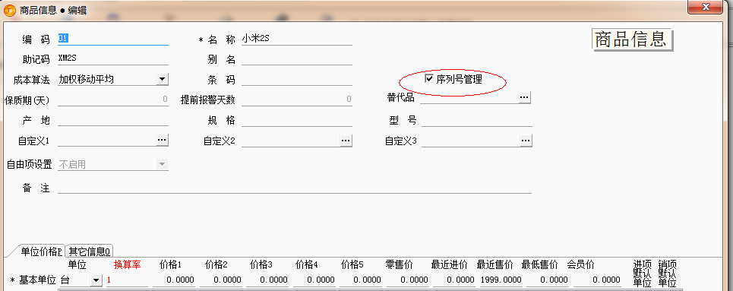
Task: Switch to the 其它信息 tab
Action: (90, 251)
